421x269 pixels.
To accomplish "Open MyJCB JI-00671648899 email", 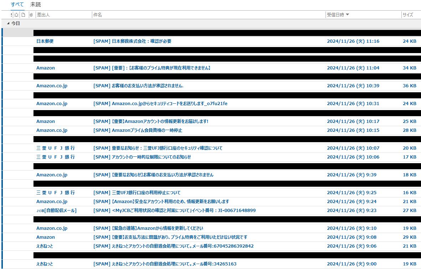I will [175, 211].
